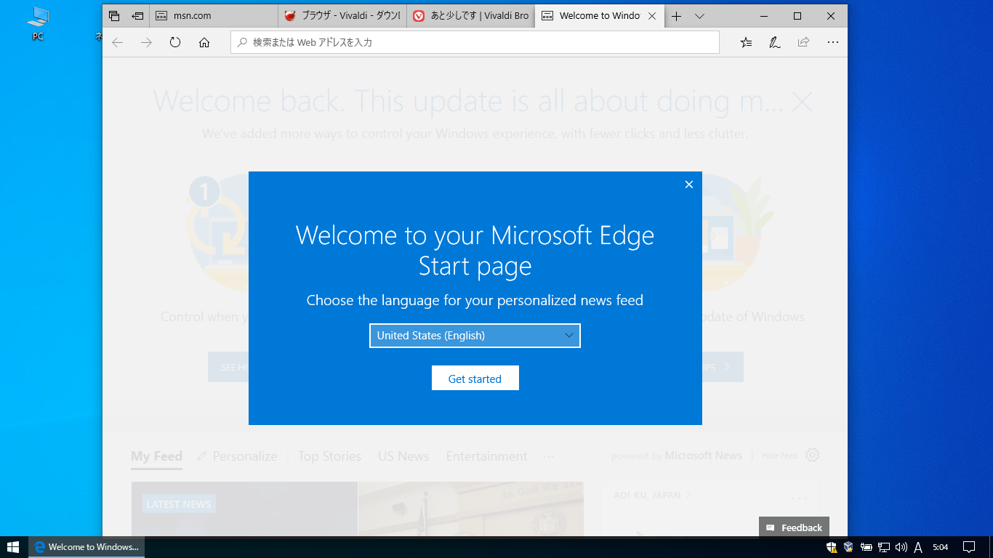Click the Microsoft News logo link
The width and height of the screenshot is (993, 558).
(703, 456)
